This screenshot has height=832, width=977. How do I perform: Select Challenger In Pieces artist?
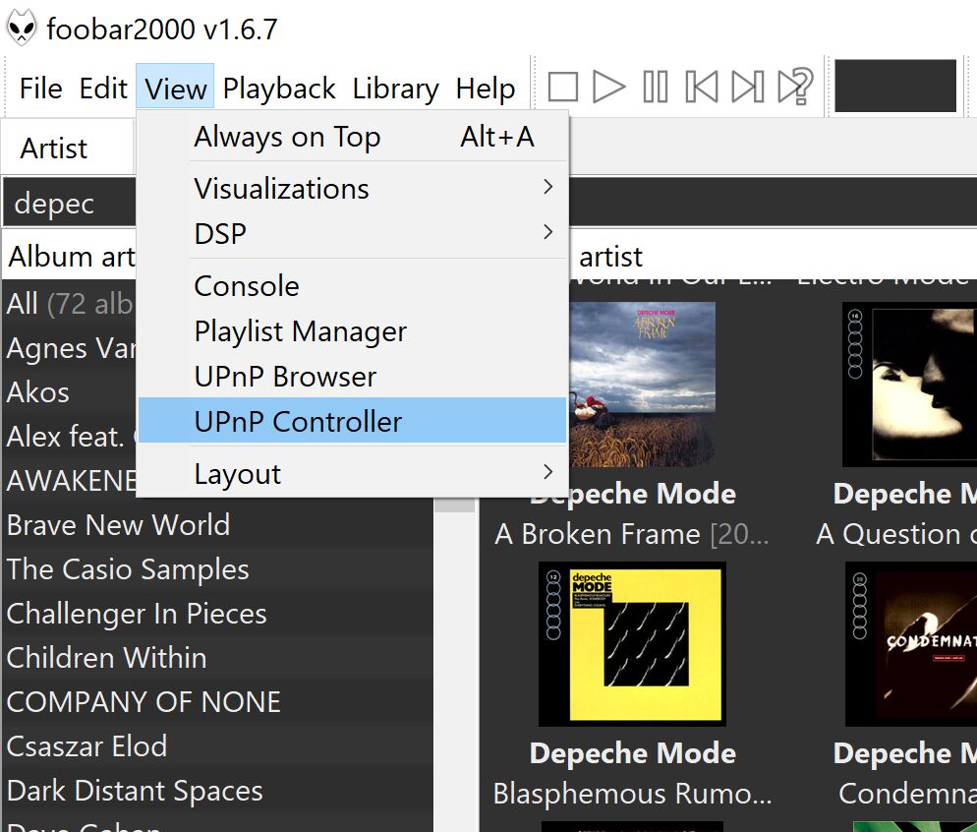click(x=218, y=614)
